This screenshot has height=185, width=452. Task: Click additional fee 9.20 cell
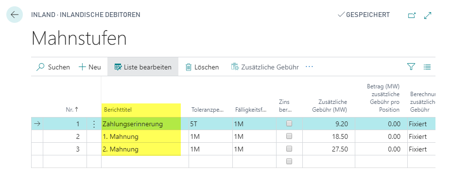(329, 124)
